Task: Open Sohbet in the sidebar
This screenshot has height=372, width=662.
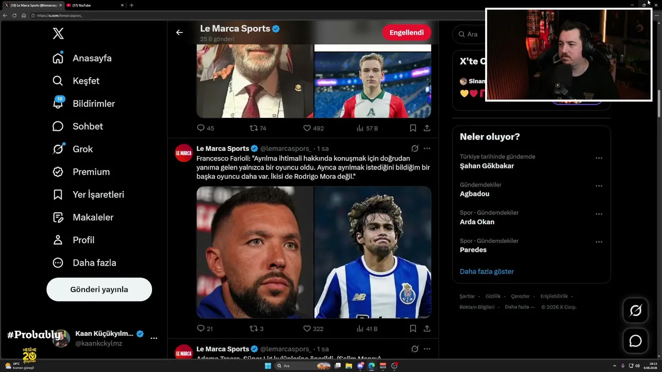Action: click(78, 127)
